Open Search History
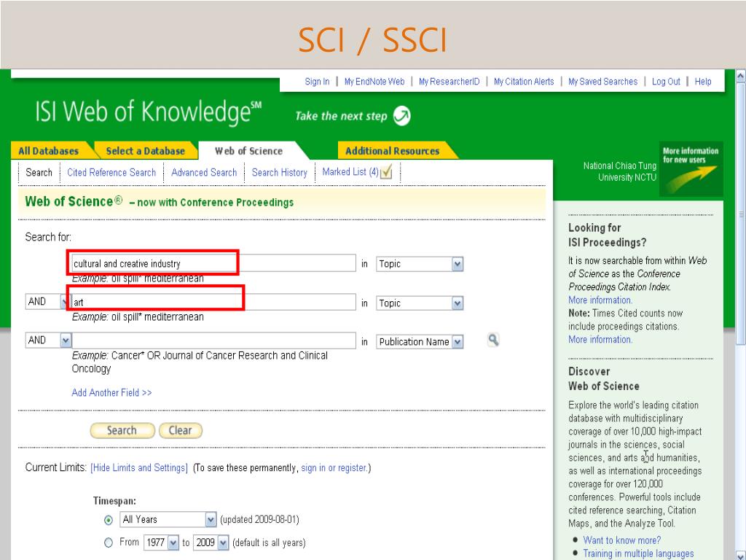746x560 pixels. coord(280,172)
